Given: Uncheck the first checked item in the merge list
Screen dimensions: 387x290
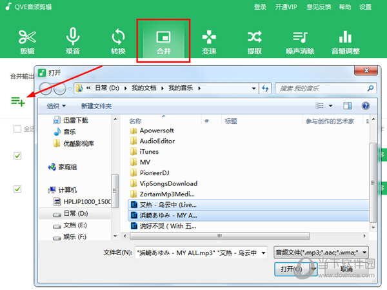Looking at the screenshot, I should point(17,156).
